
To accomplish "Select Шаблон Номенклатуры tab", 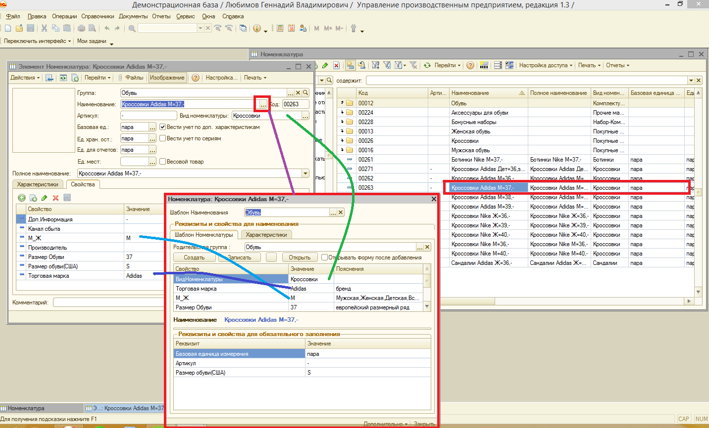I will 204,235.
